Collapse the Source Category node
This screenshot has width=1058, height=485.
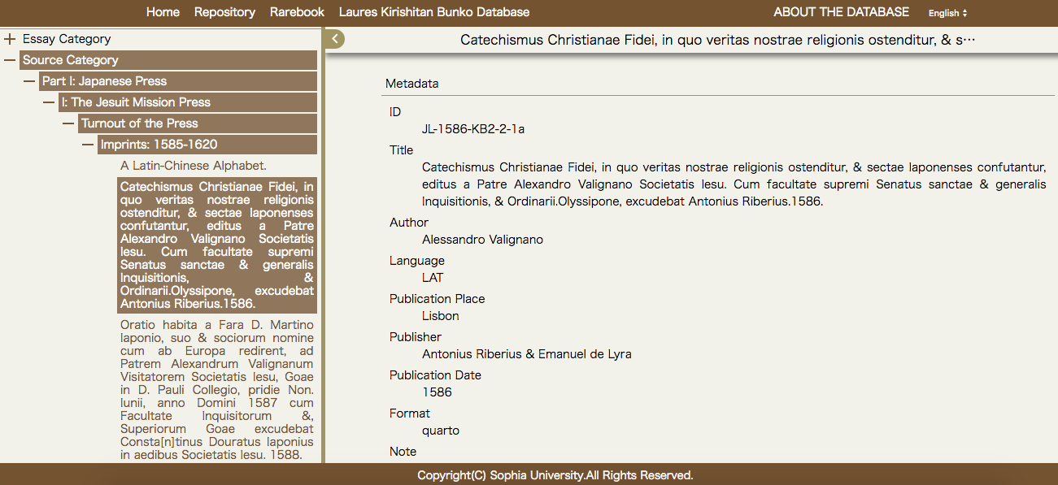(x=10, y=60)
